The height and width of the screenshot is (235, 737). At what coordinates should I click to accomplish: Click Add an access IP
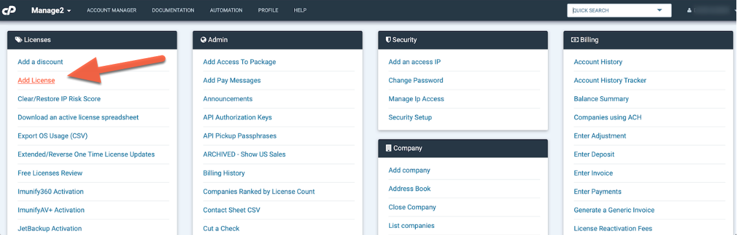tap(414, 62)
